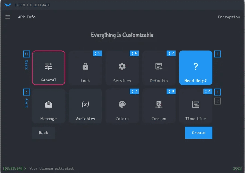Click the Basic row bracket icon
Viewport: 245px width, 173px height.
pyautogui.click(x=27, y=54)
